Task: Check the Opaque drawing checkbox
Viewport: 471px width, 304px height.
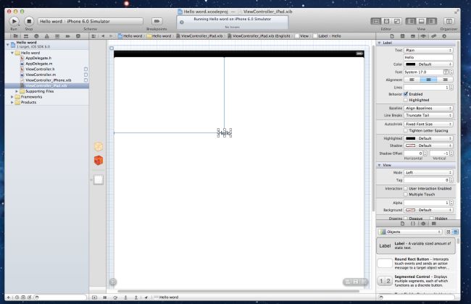Action: [x=406, y=219]
